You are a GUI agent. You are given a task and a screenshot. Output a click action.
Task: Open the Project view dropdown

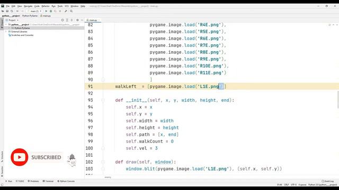(x=12, y=20)
